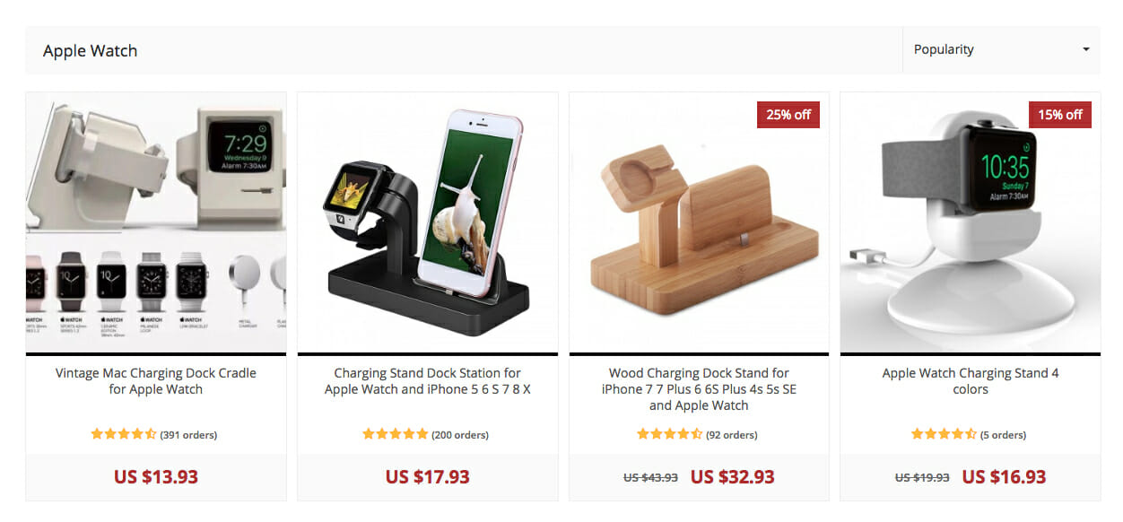Click star rating with 5 orders
Screen dimensions: 1123x522
[x=944, y=434]
